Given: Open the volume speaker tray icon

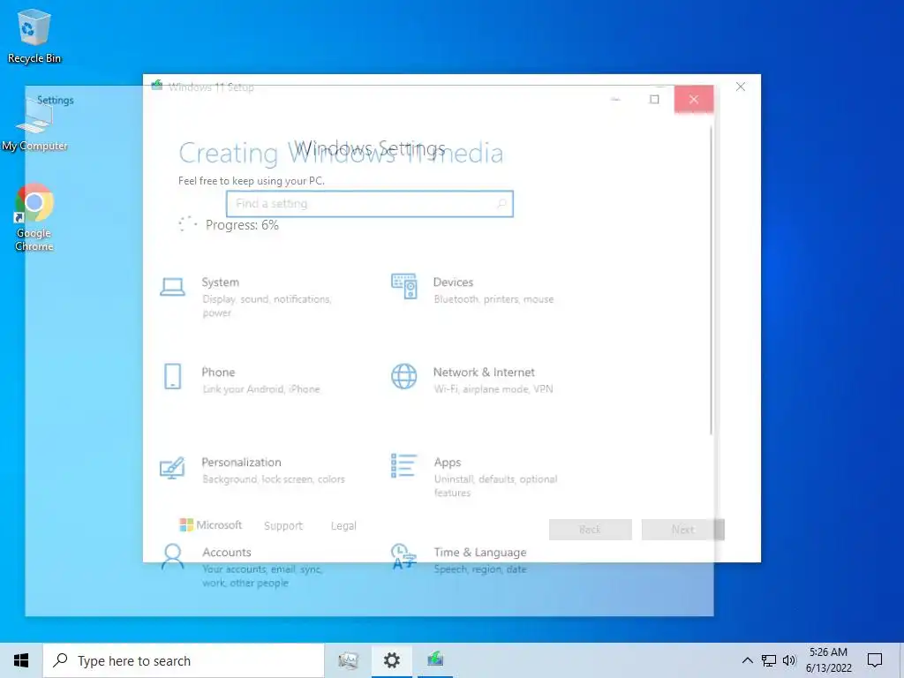Looking at the screenshot, I should click(789, 660).
